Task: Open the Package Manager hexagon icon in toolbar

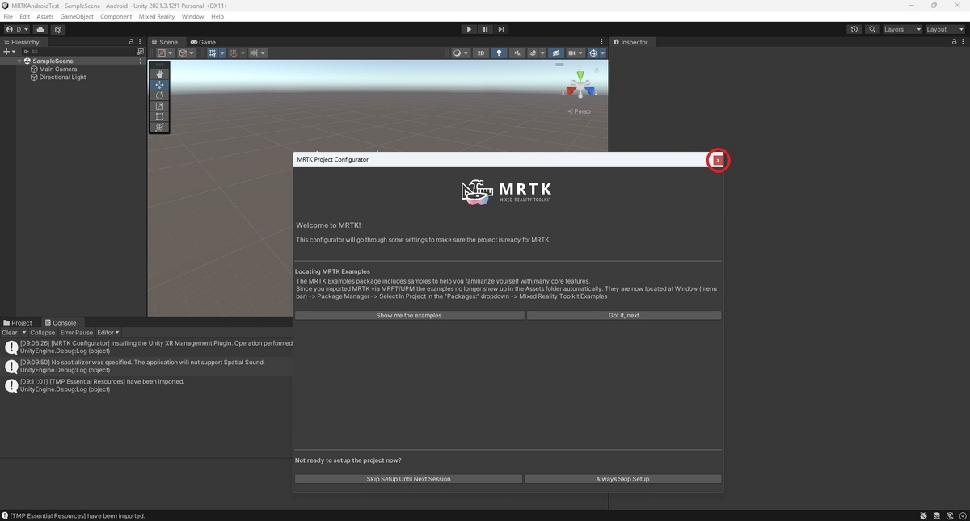Action: (58, 29)
